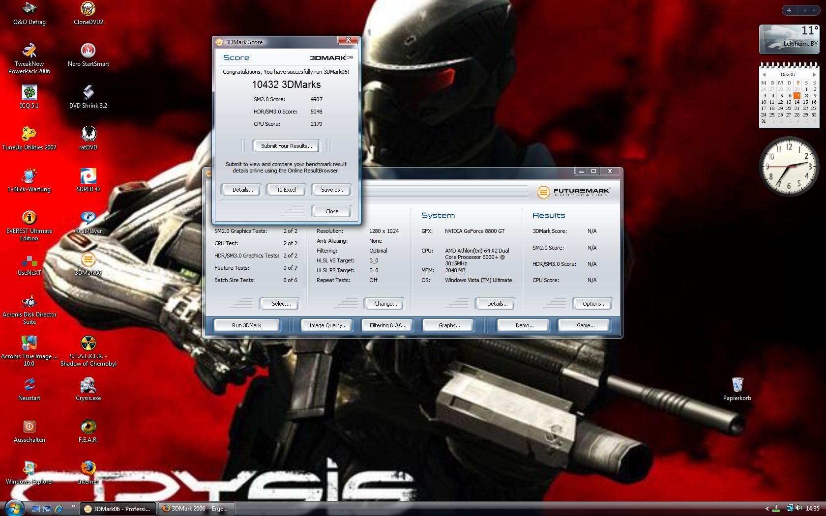This screenshot has width=826, height=516.
Task: Click Internet Explorer quick launch icon
Action: [59, 509]
